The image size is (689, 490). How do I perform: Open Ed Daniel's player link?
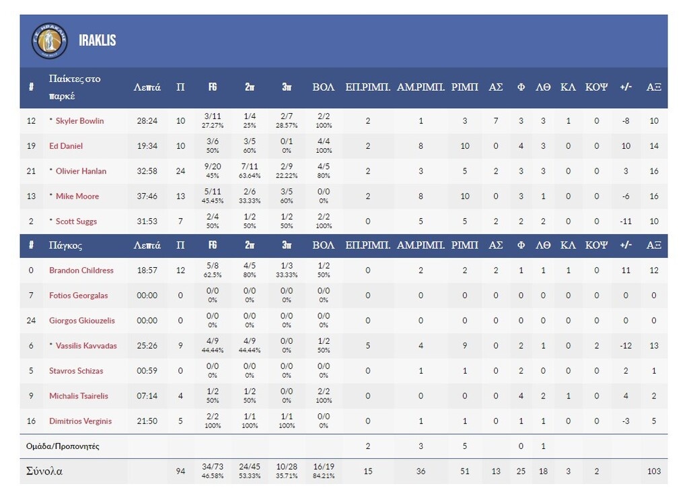click(66, 146)
